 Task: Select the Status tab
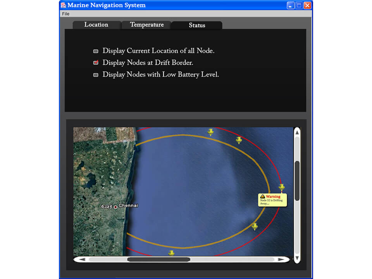[x=197, y=25]
